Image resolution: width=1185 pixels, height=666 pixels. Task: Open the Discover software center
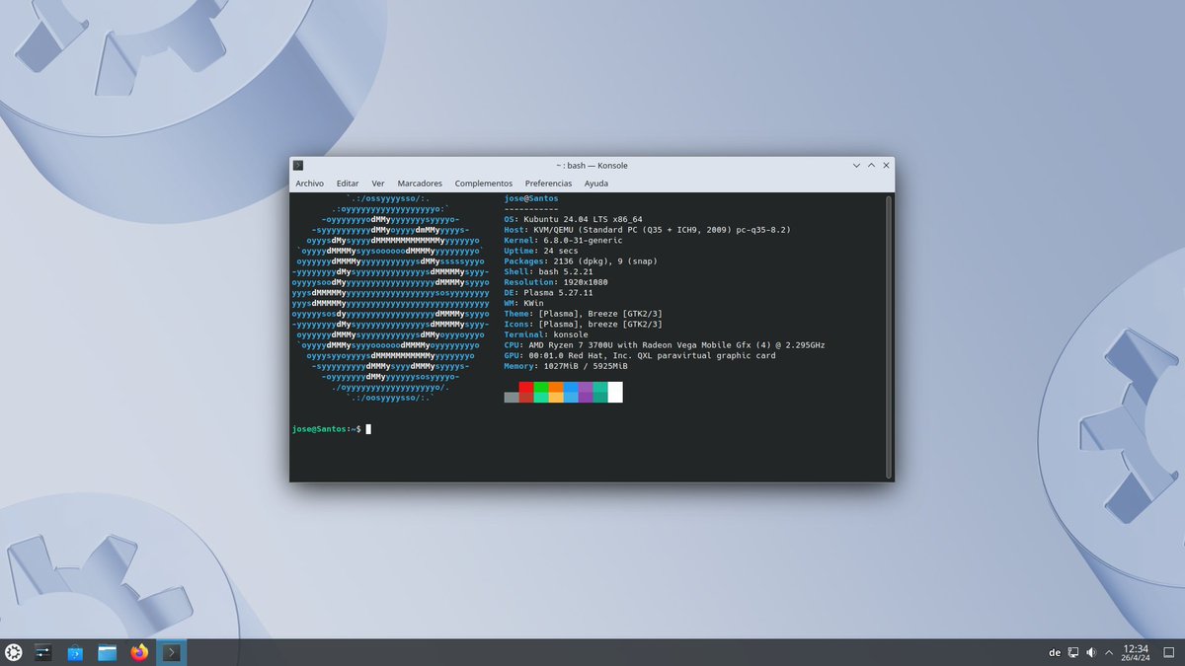[74, 652]
